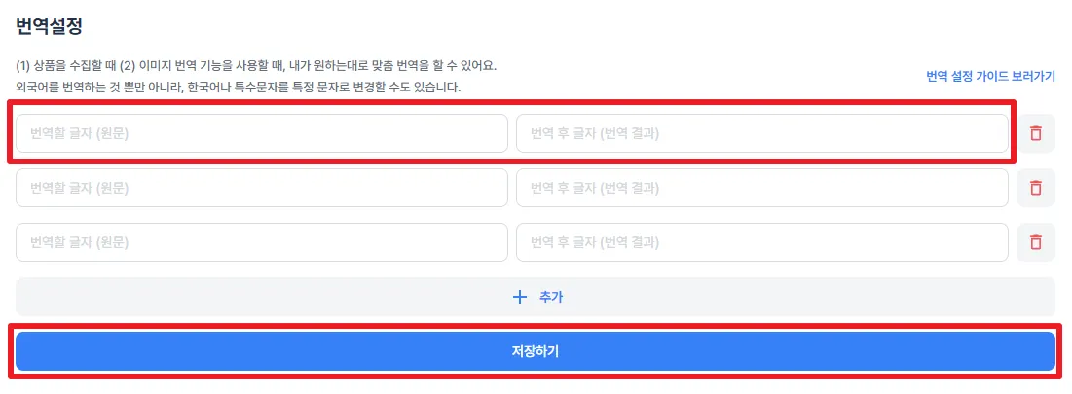Click the middle row's red delete icon
The height and width of the screenshot is (394, 1072).
pos(1035,188)
